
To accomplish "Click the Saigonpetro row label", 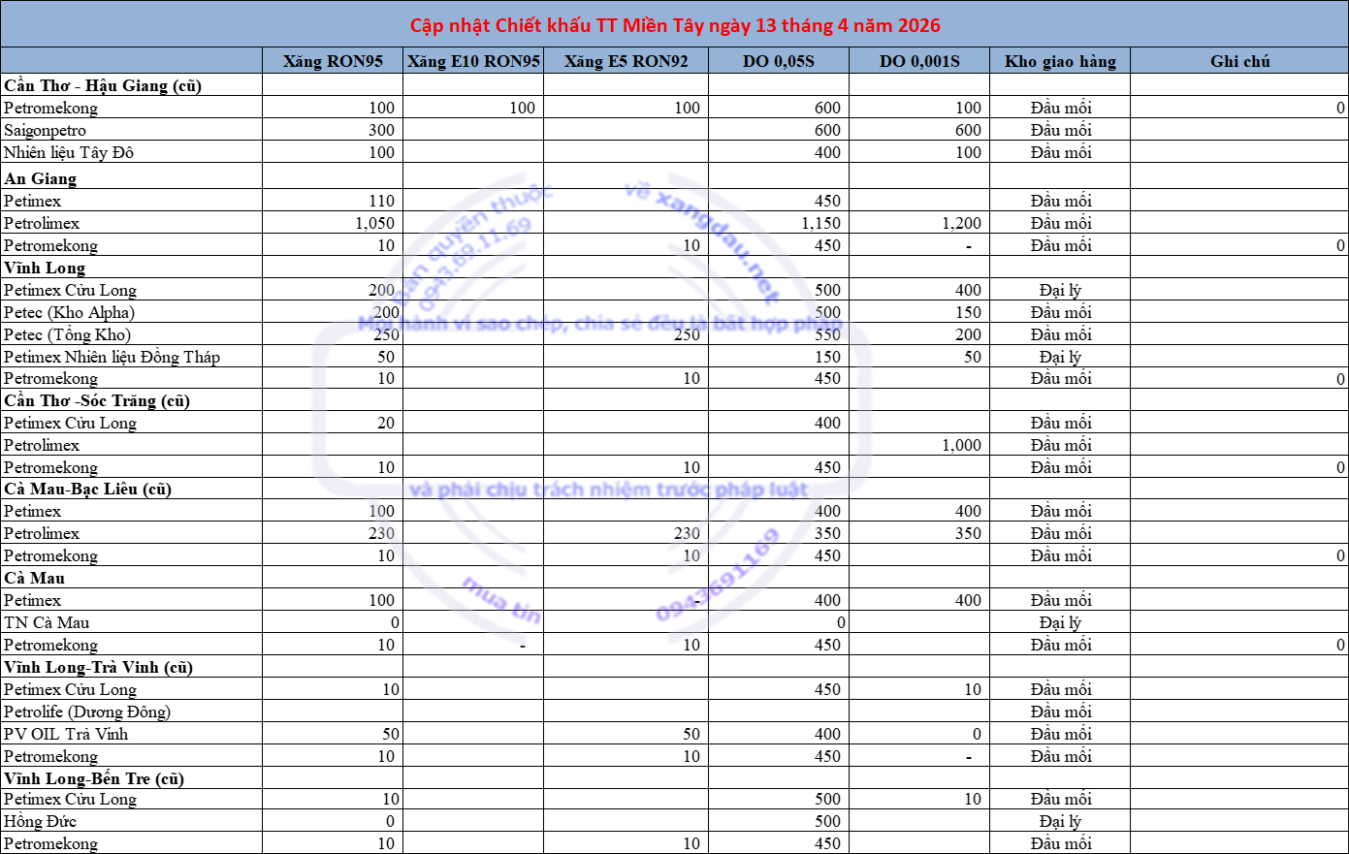I will pos(46,130).
